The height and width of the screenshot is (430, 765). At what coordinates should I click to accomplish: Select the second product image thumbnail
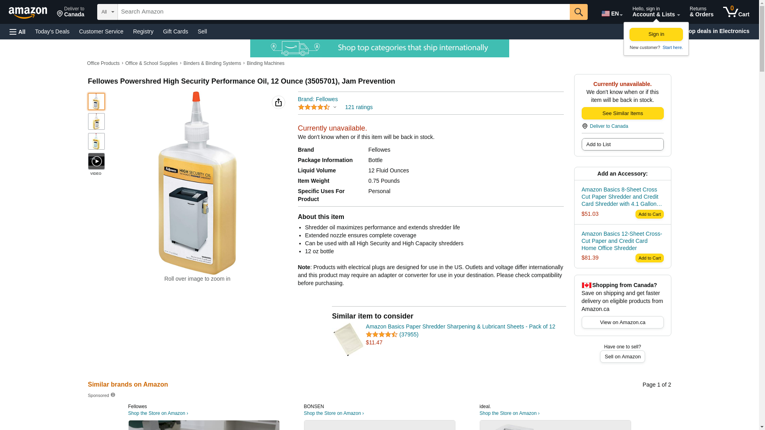(x=96, y=121)
